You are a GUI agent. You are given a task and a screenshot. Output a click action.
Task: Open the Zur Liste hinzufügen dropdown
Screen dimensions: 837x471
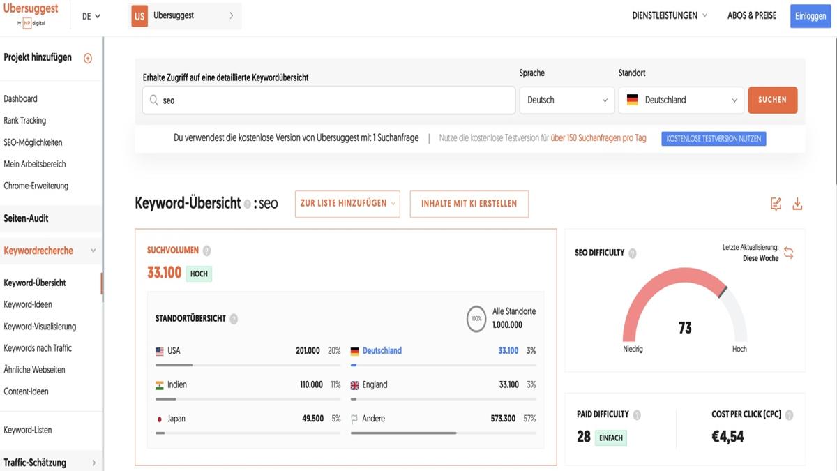[x=347, y=204]
